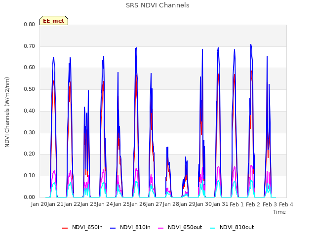Image resolution: width=316 pixels, height=237 pixels.
Task: Click the blue NDVI_810in legend swatch
Action: pyautogui.click(x=113, y=228)
